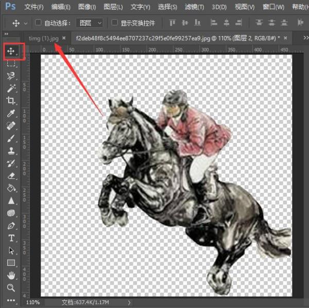Click the 文档:637.4K/1.17M status text
The height and width of the screenshot is (308, 309).
[85, 302]
